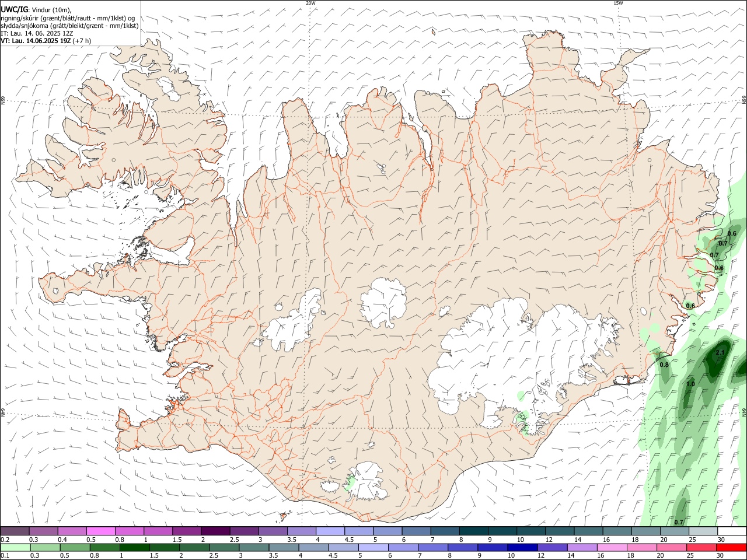Click the deep navy swatch labeled 10, lower legend
This screenshot has height=560, width=747.
click(x=522, y=548)
